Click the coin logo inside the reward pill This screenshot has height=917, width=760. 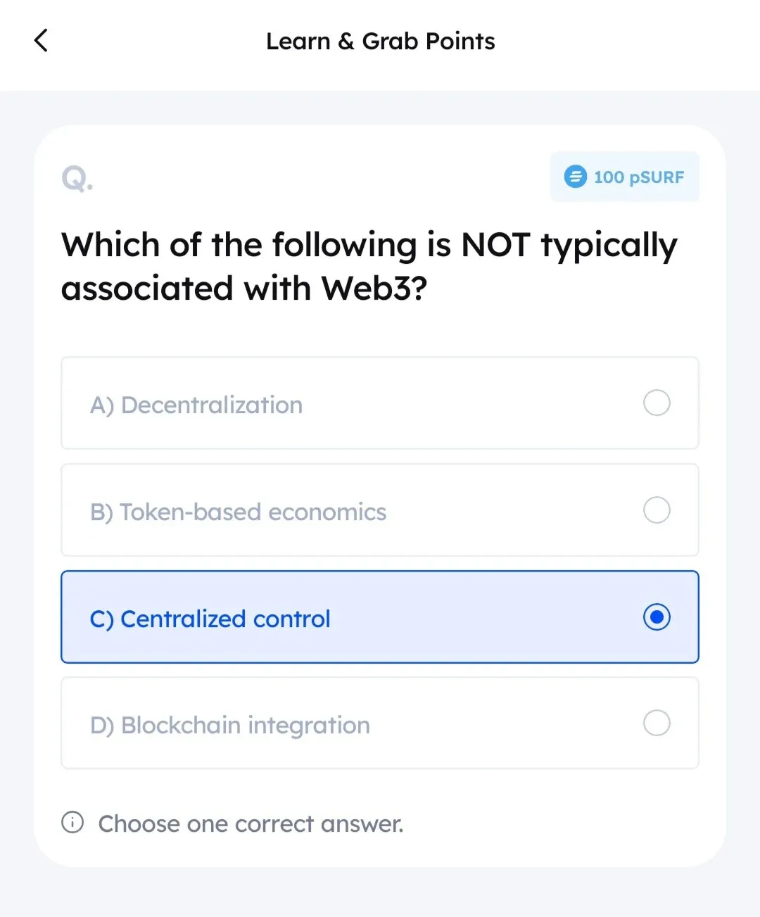coord(576,177)
